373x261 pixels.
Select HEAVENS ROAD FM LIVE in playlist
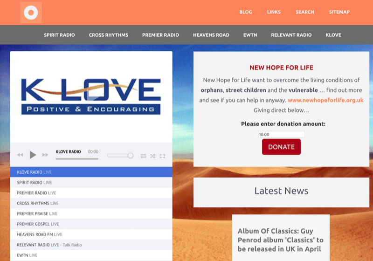[91, 234]
